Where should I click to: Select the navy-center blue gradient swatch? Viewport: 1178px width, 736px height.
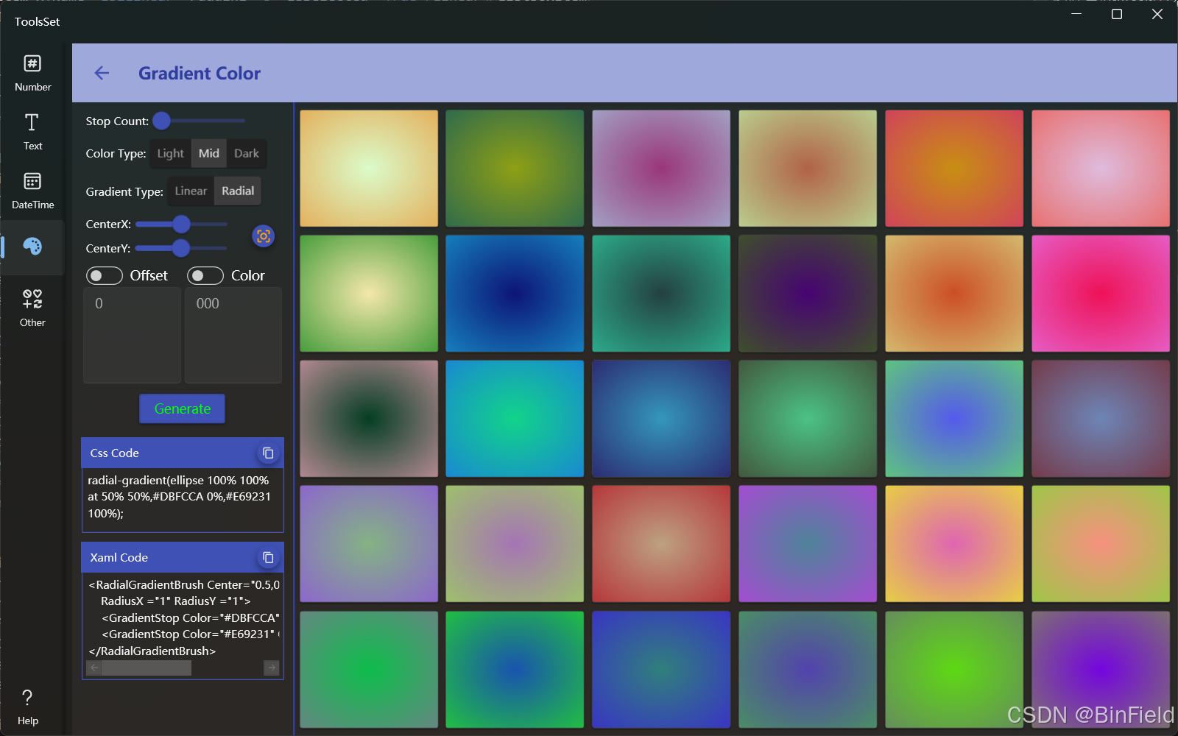point(515,294)
